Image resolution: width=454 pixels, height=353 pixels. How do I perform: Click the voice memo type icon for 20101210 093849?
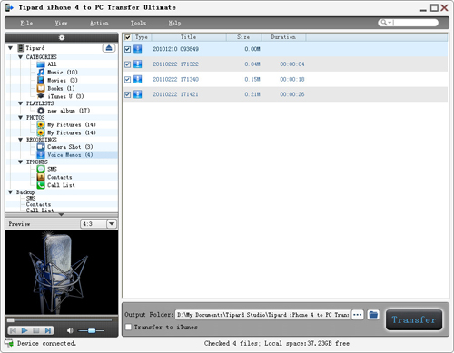click(138, 49)
